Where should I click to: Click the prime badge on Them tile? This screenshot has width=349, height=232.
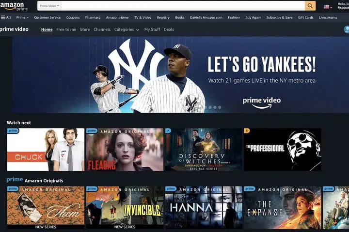pyautogui.click(x=13, y=188)
